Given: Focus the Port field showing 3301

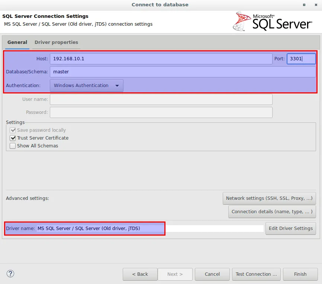Looking at the screenshot, I should (301, 59).
